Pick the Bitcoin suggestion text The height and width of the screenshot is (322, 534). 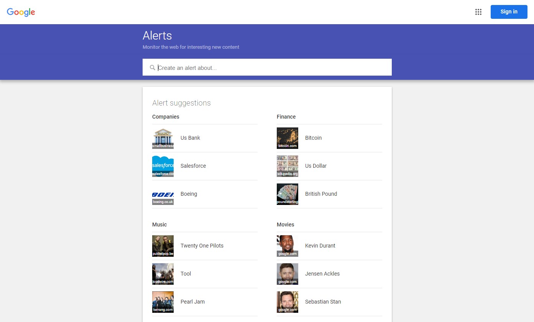pos(313,138)
